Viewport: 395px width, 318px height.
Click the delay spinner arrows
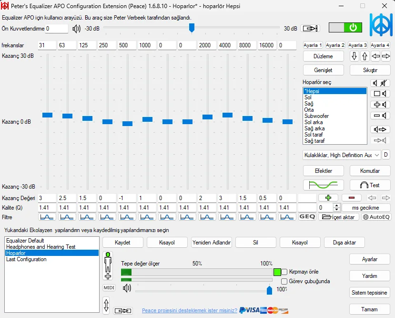(336, 208)
